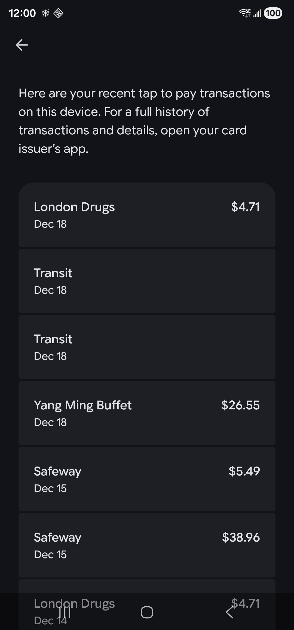Screen dimensions: 294x630
Task: Open recent apps from navigation bar
Action: point(65,612)
